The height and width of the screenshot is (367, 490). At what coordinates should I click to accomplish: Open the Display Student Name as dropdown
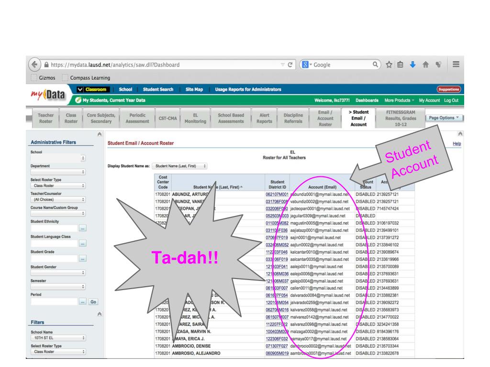[x=180, y=166]
